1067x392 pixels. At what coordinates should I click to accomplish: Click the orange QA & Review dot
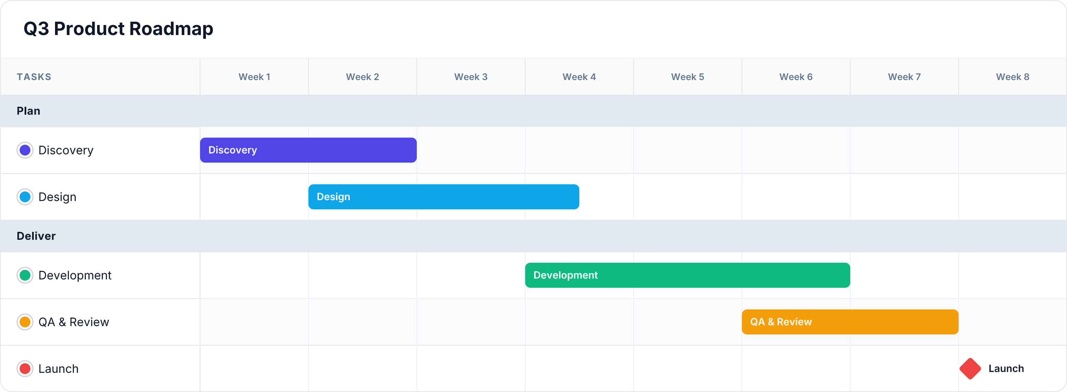point(25,322)
